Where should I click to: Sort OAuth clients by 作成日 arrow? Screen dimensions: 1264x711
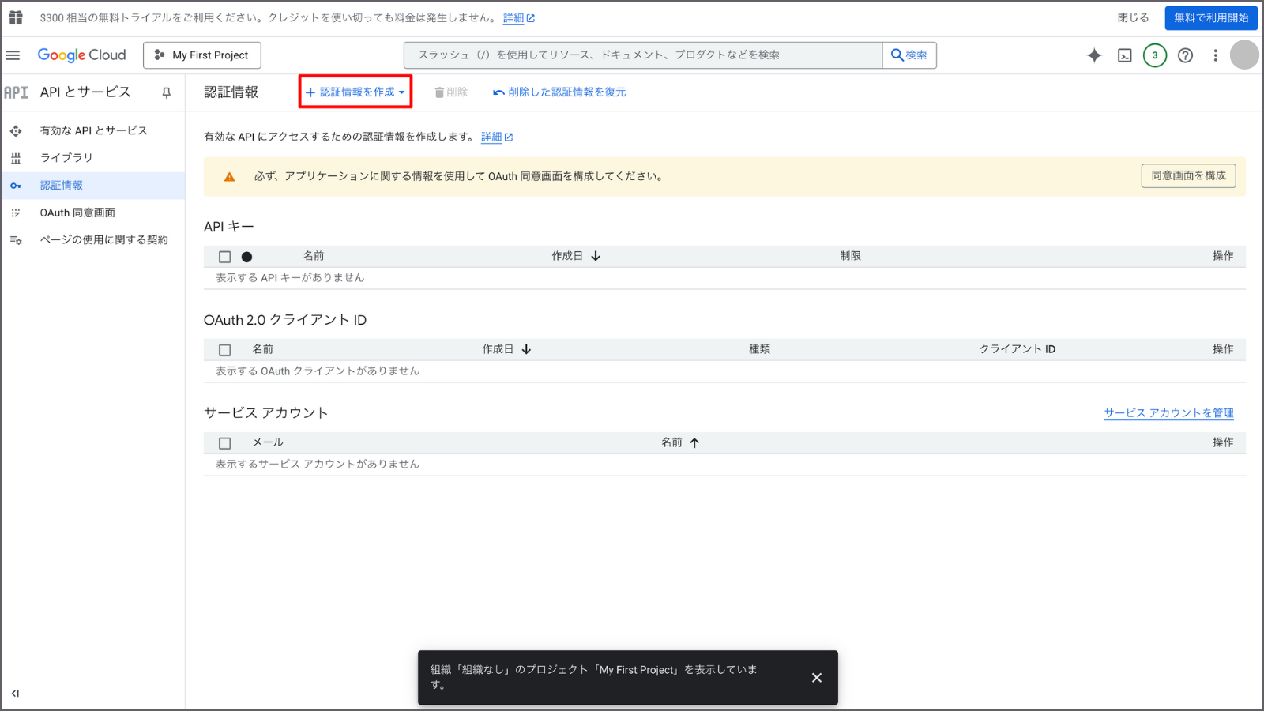(526, 349)
